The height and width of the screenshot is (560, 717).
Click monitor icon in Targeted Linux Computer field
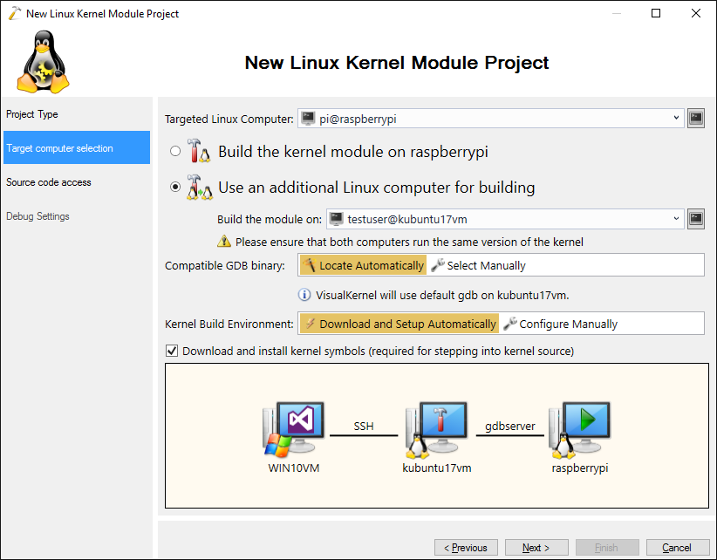click(308, 119)
